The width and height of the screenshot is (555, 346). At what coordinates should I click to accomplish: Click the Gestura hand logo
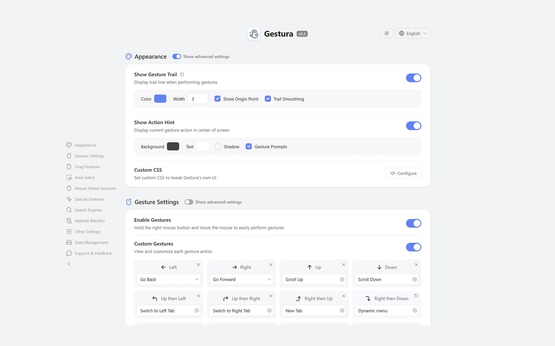[x=254, y=34]
